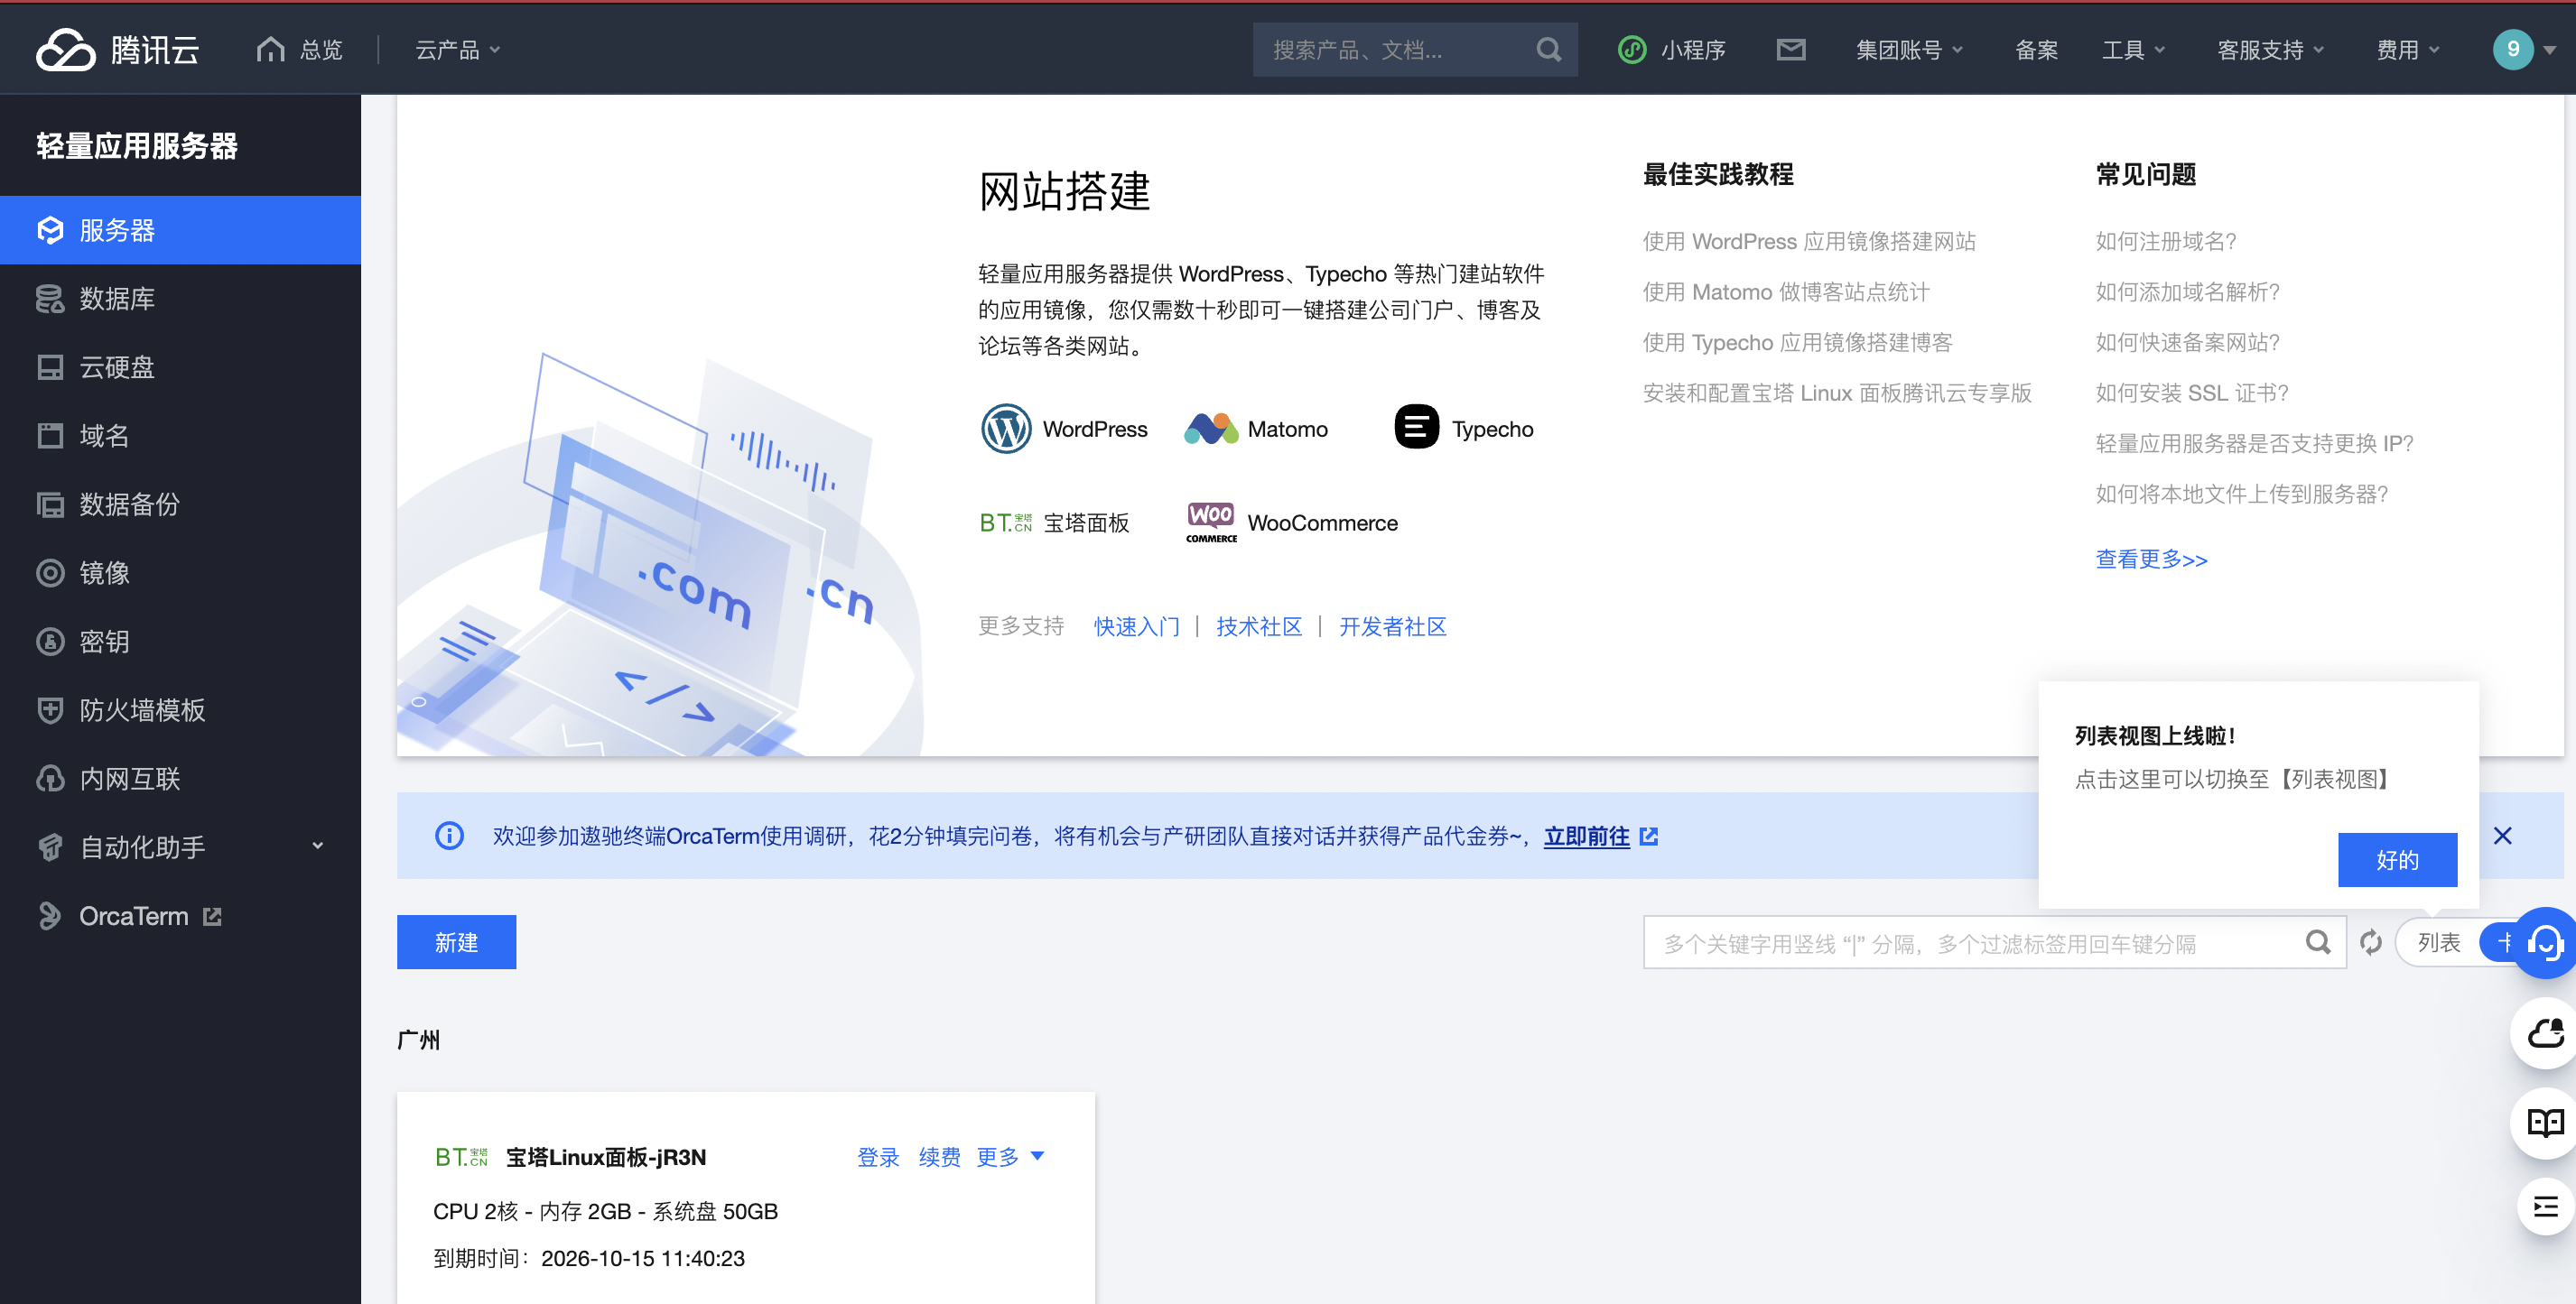This screenshot has height=1304, width=2576.
Task: Open 使用 Matomo 做博客站点统计 tutorial
Action: (1786, 291)
